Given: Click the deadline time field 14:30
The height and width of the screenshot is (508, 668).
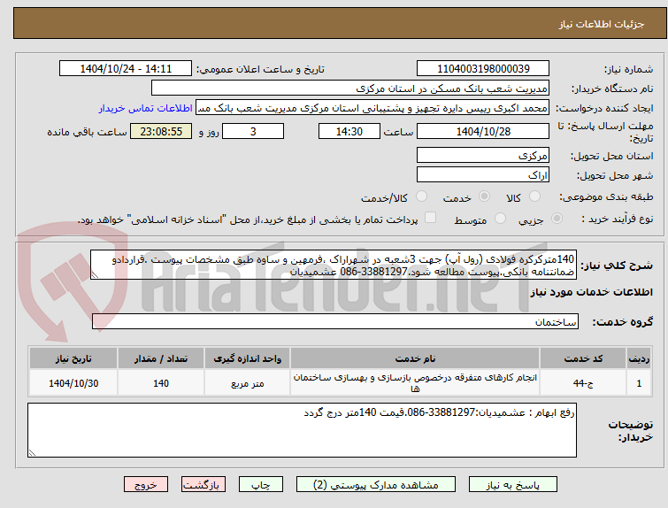Looking at the screenshot, I should pyautogui.click(x=349, y=131).
